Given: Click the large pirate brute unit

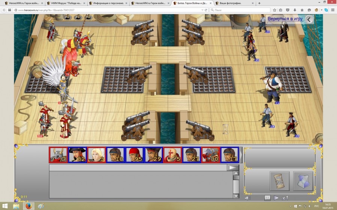Looking at the screenshot, I should tap(272, 87).
